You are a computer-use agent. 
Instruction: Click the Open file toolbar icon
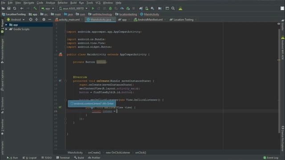3,8
